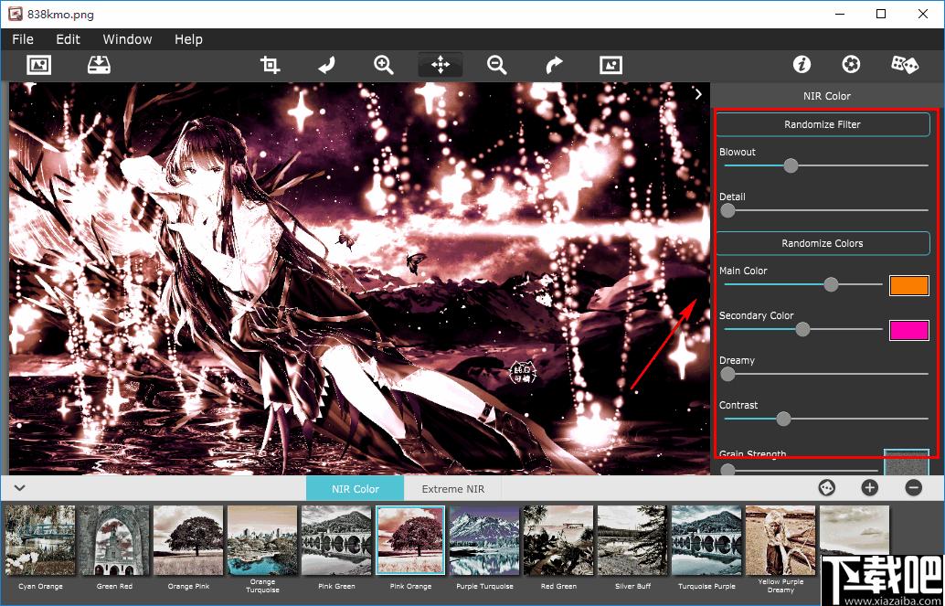Select the crop tool
The width and height of the screenshot is (945, 606).
click(270, 65)
